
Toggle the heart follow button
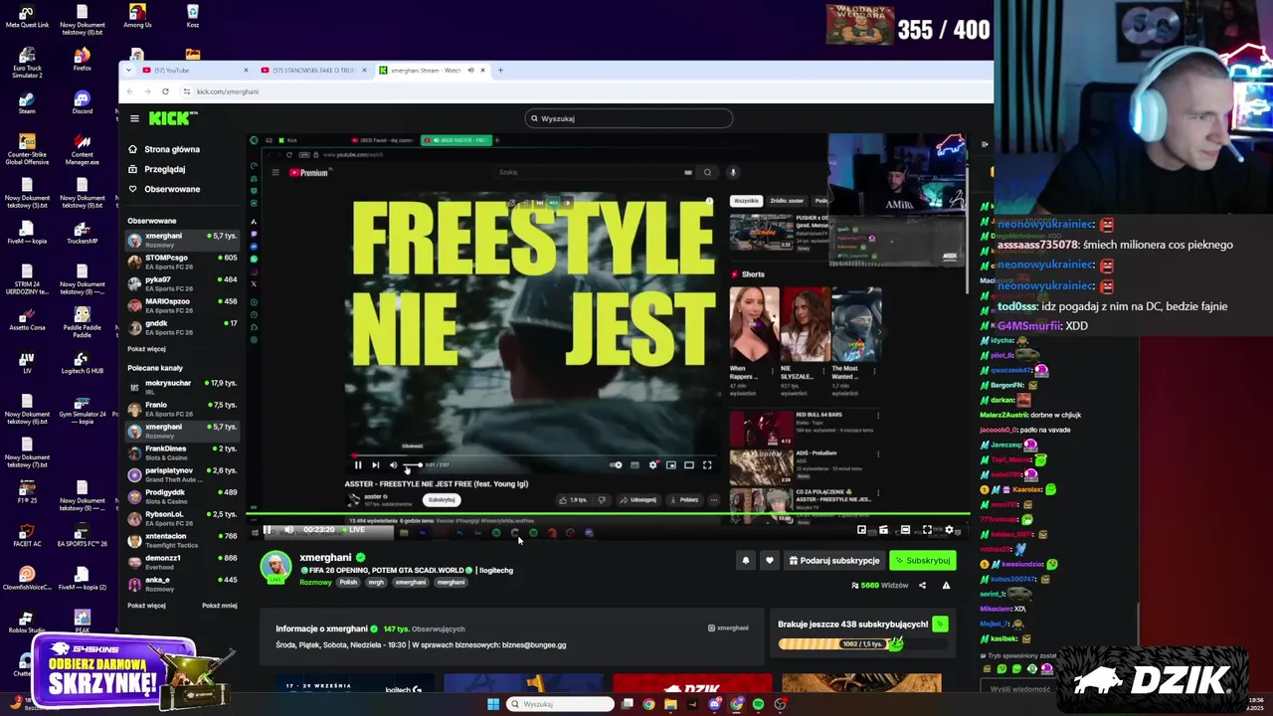769,561
